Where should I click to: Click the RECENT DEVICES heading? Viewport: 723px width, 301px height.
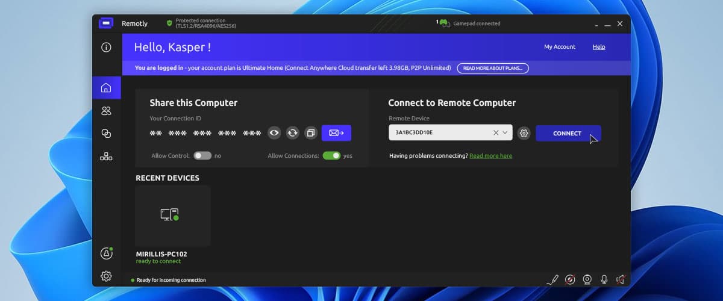167,178
